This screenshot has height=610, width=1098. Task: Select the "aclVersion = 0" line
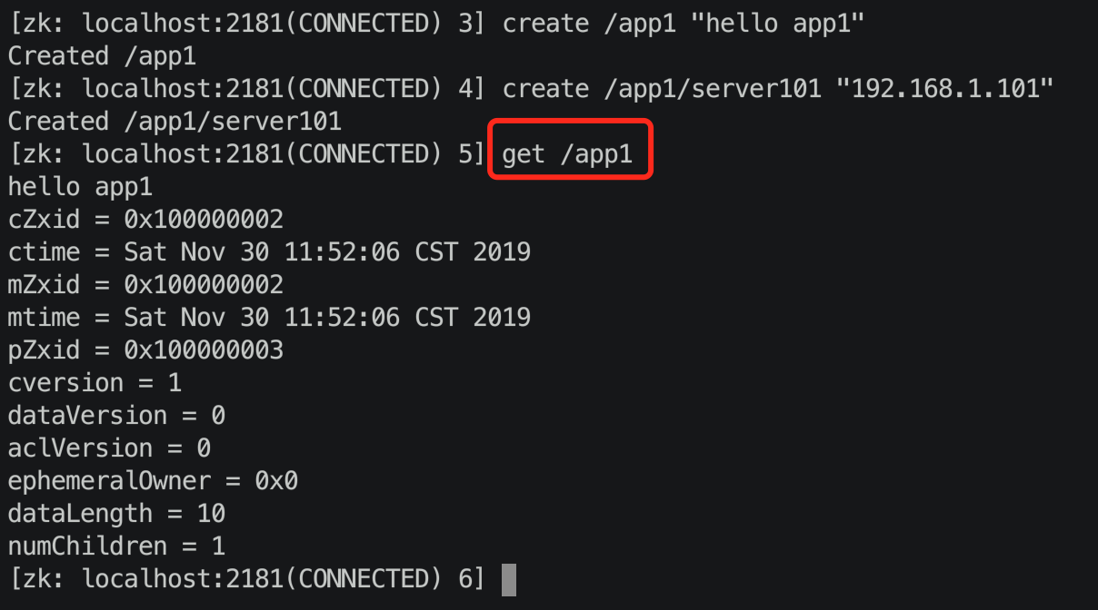109,448
